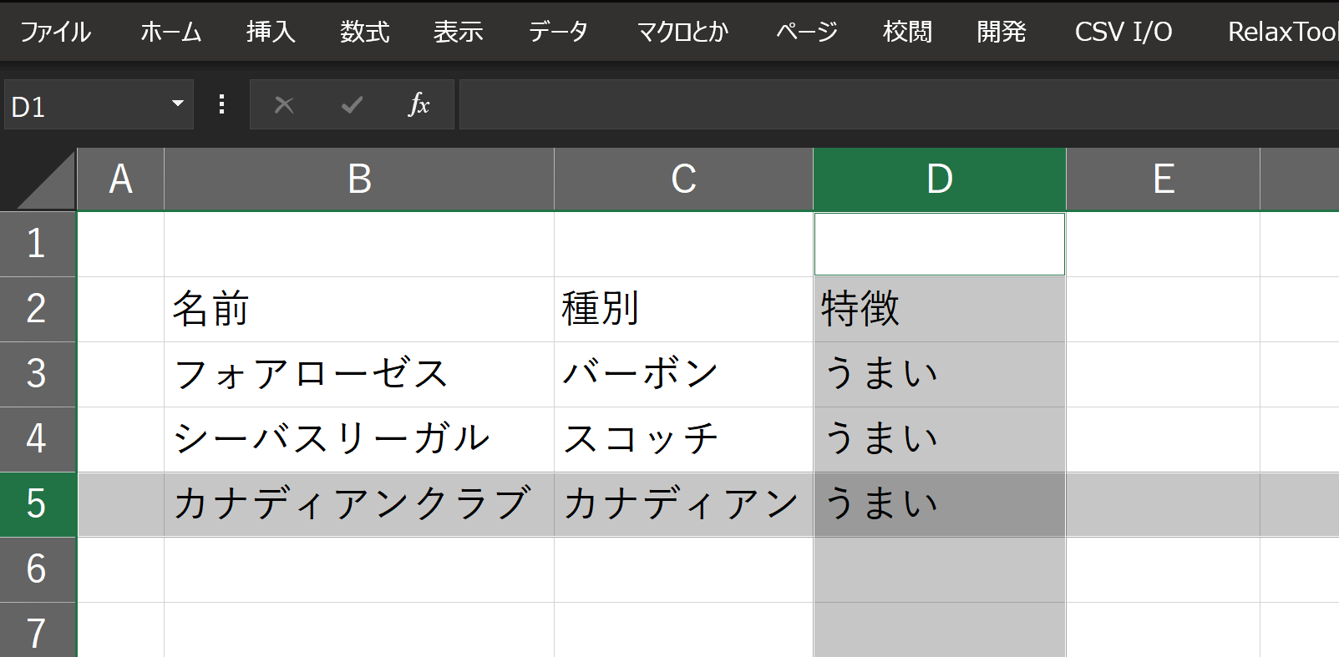Switch to the ページ ribbon tab
Image resolution: width=1339 pixels, height=657 pixels.
[806, 32]
